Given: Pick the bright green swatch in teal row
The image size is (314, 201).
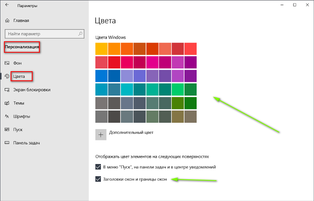Looking at the screenshot, I should (178, 89).
